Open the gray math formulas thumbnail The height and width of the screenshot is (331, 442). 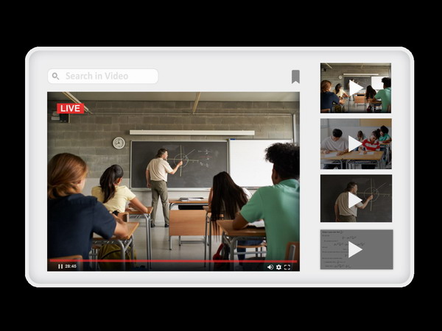point(356,249)
